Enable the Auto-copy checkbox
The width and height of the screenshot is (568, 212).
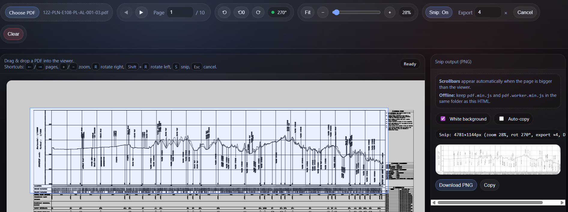coord(501,119)
